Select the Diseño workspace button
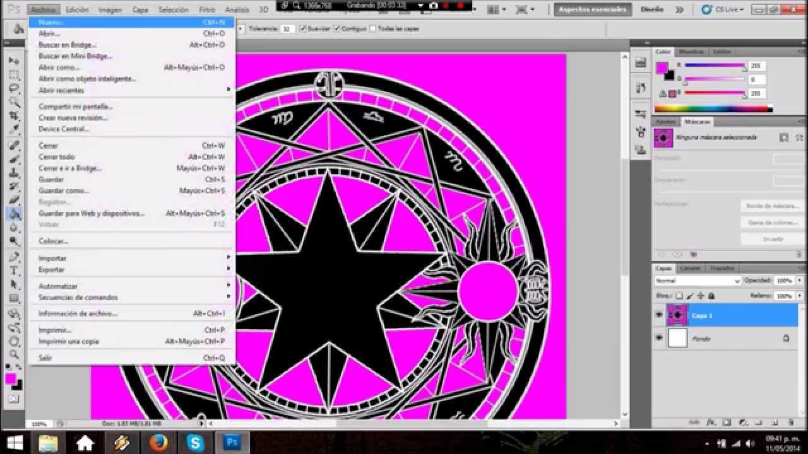Screen dimensions: 808x454 click(652, 9)
